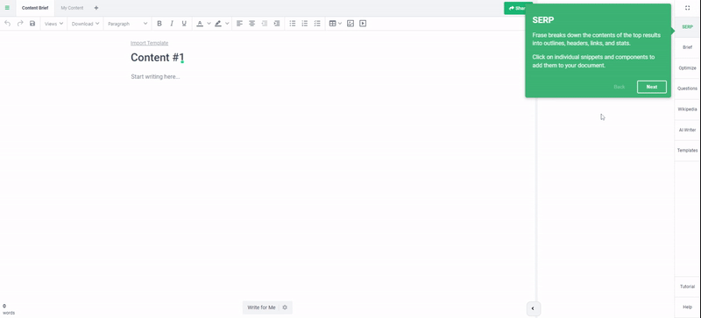Toggle italic formatting
Screen dimensions: 701x318
[172, 24]
